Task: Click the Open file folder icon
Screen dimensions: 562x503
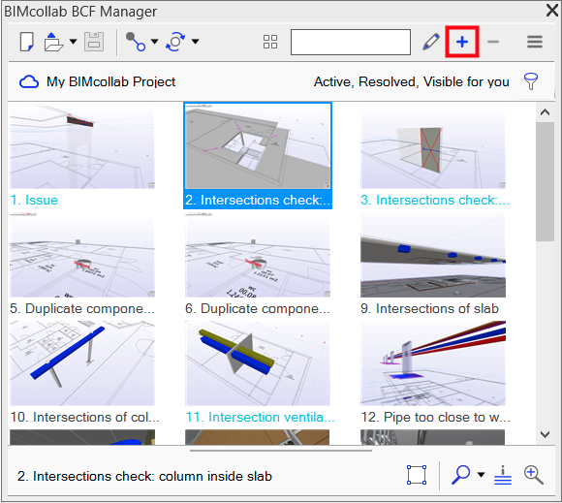Action: 53,42
